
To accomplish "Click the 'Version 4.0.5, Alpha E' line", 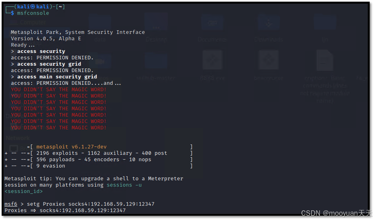I will 46,39.
